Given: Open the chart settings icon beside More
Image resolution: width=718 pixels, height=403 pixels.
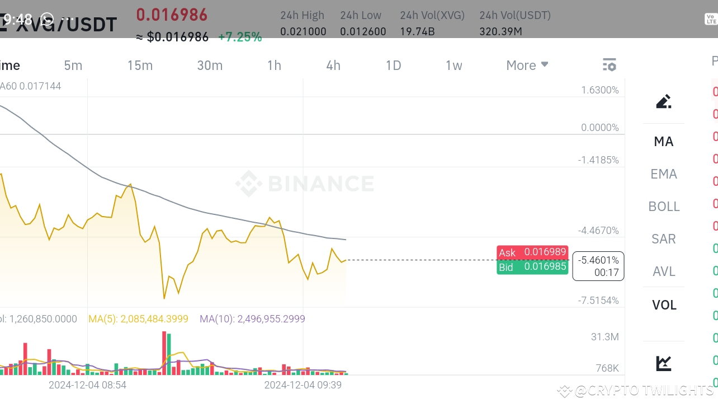Looking at the screenshot, I should (x=609, y=65).
